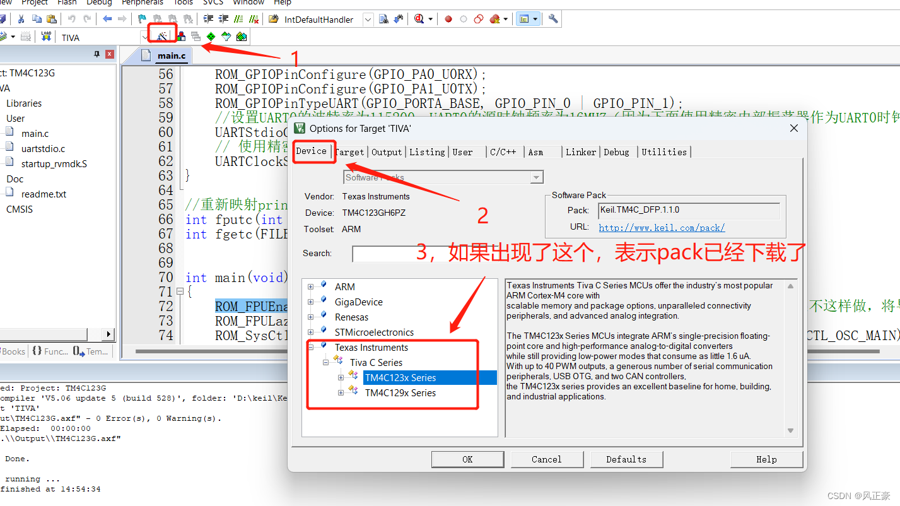Screen dimensions: 900x506
Task: Click the binoculars incremental find icon
Action: point(399,19)
